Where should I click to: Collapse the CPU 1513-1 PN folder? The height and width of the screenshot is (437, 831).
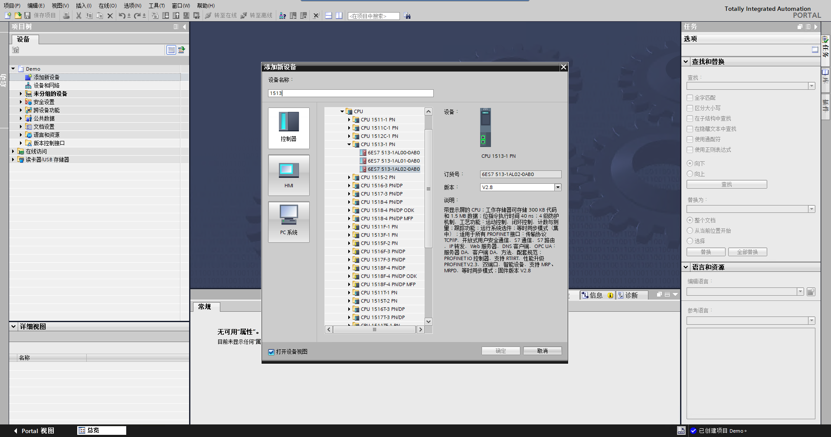(x=349, y=144)
